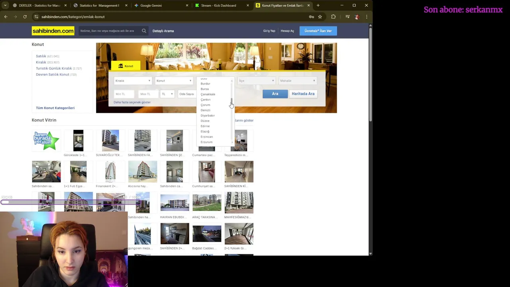Open a new browser tab
Screen dimensions: 510x287
tap(318, 6)
